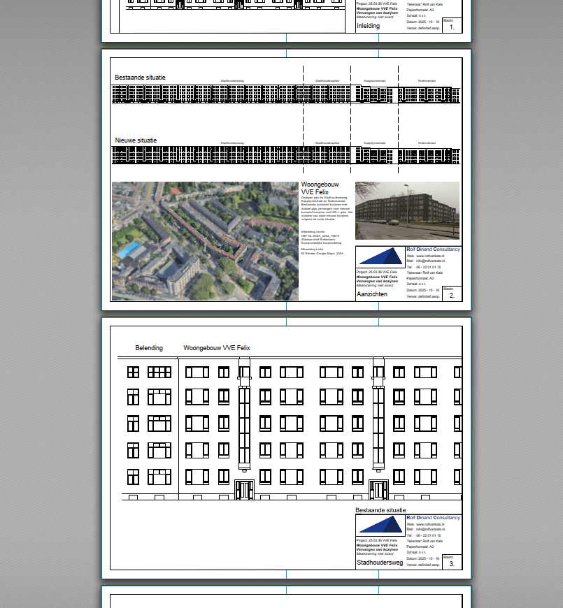Click the 'Stadhoudersweg' label above the new elevation
Screen dimensions: 563x608
coord(232,143)
